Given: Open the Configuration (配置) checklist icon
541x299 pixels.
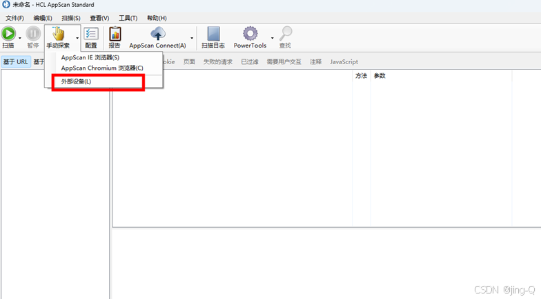Looking at the screenshot, I should pyautogui.click(x=91, y=34).
